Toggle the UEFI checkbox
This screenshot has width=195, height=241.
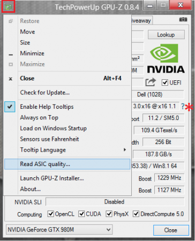[x=164, y=82]
